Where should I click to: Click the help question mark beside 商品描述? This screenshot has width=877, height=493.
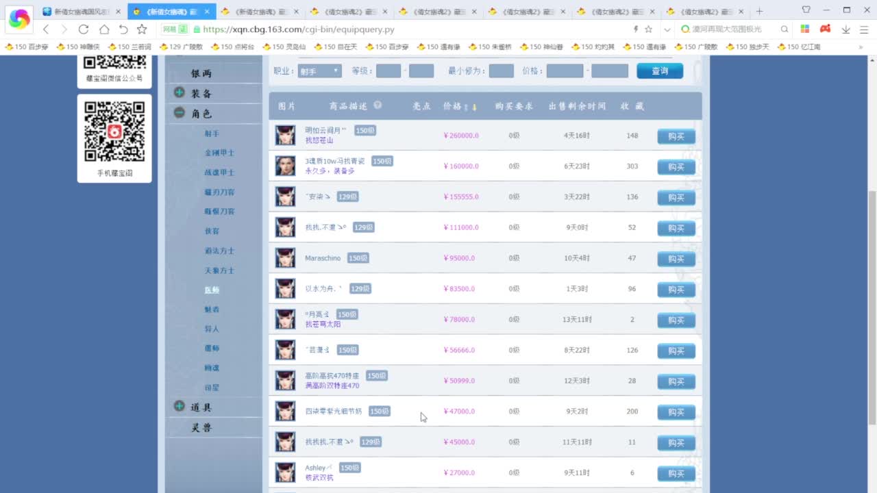(378, 106)
